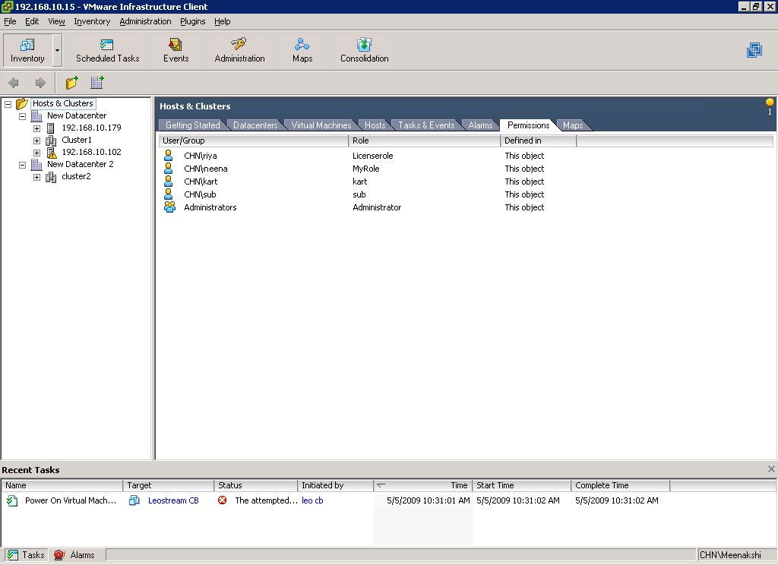Switch to the Alarms tab
Viewport: 778px width, 565px height.
coord(480,125)
